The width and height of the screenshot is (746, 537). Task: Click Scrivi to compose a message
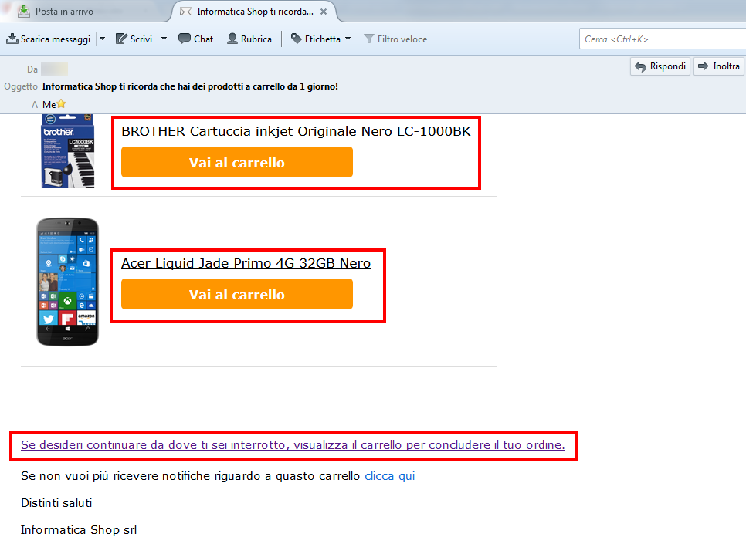(134, 39)
